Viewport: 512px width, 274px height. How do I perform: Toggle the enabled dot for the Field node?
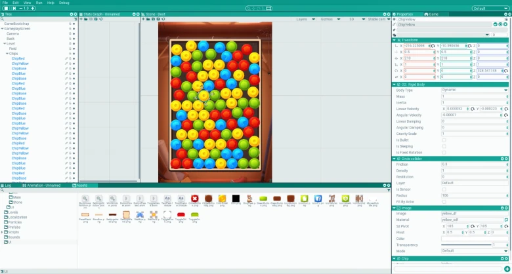tap(74, 49)
